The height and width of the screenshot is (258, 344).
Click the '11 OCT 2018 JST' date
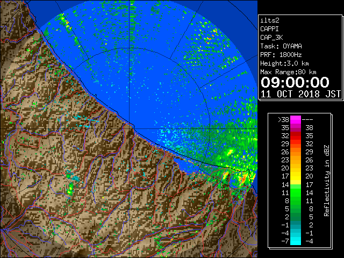(300, 94)
